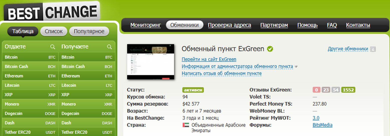Select Tether ERC20 in the Получаете column
Viewport: 390px width, 136px height.
click(87, 132)
